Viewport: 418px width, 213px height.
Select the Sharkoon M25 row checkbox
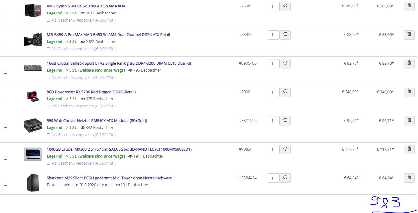[5, 184]
